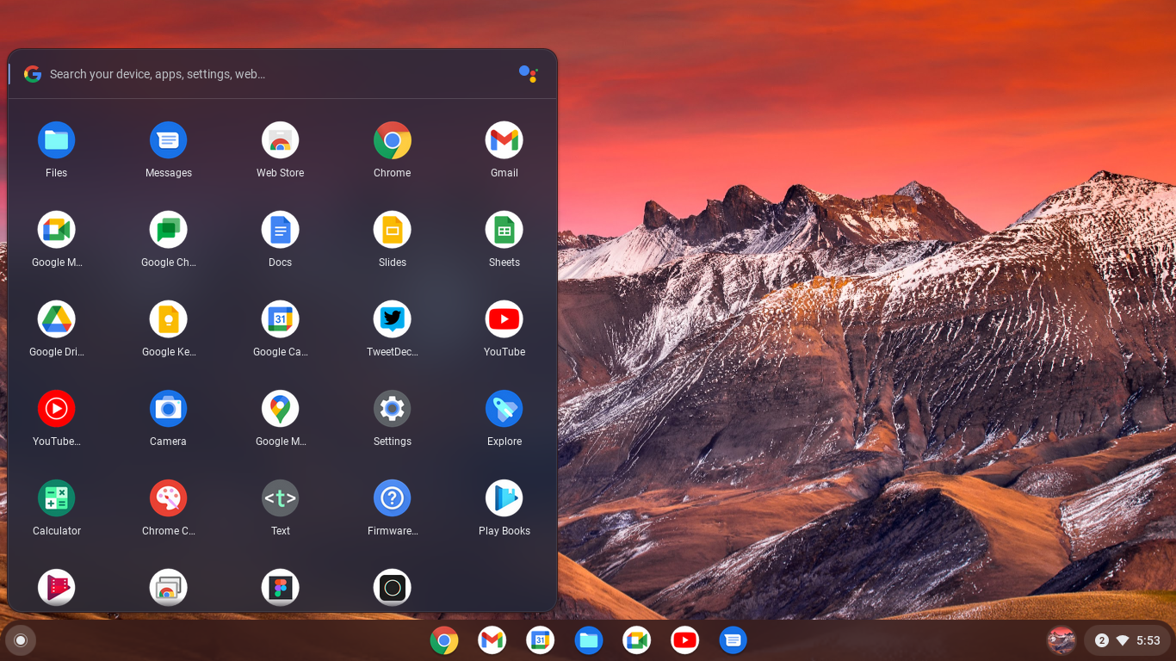Open the Text editor app

click(x=280, y=497)
